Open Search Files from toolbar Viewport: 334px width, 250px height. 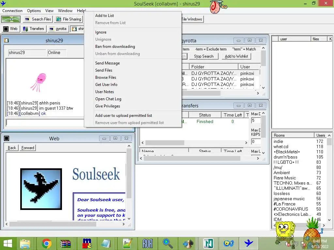(38, 19)
